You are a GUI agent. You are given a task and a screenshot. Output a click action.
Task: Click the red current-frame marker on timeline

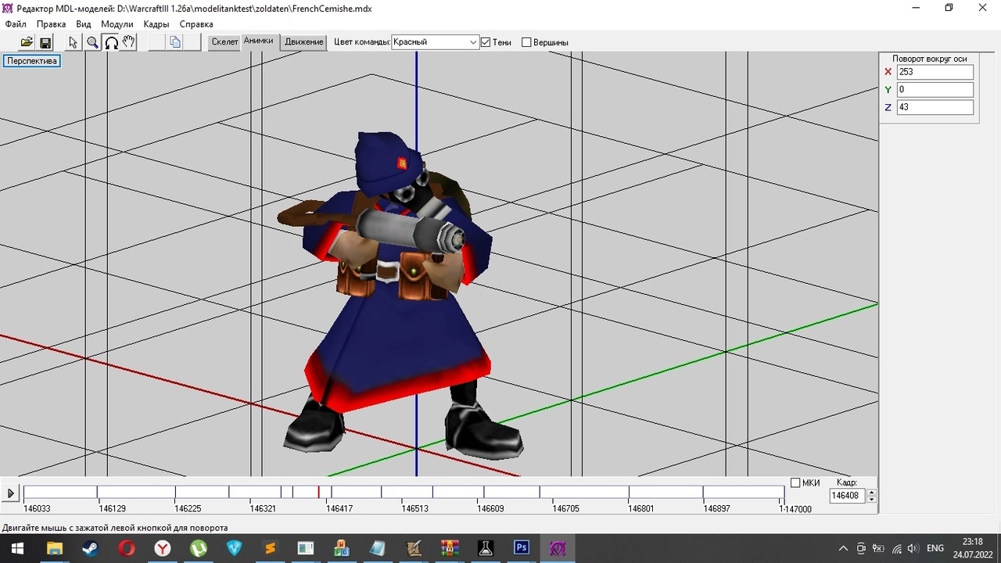[318, 492]
